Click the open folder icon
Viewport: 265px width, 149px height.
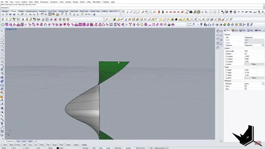pos(58,14)
